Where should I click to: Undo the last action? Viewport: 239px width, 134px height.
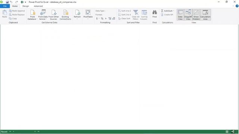pyautogui.click(x=11, y=2)
